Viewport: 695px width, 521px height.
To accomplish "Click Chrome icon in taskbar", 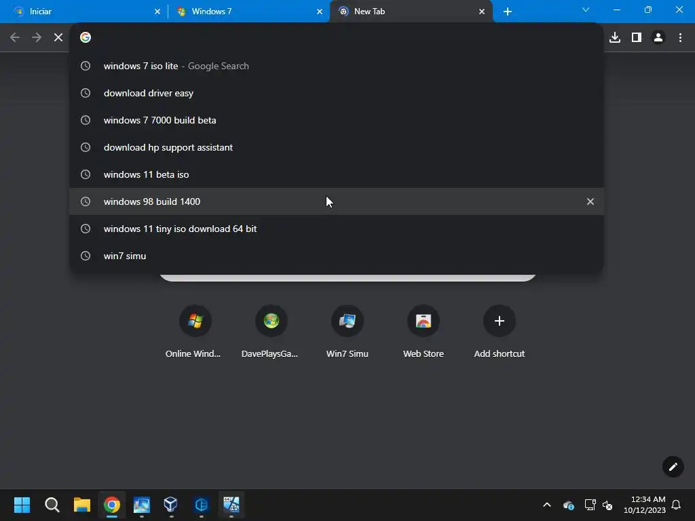I will pyautogui.click(x=112, y=505).
